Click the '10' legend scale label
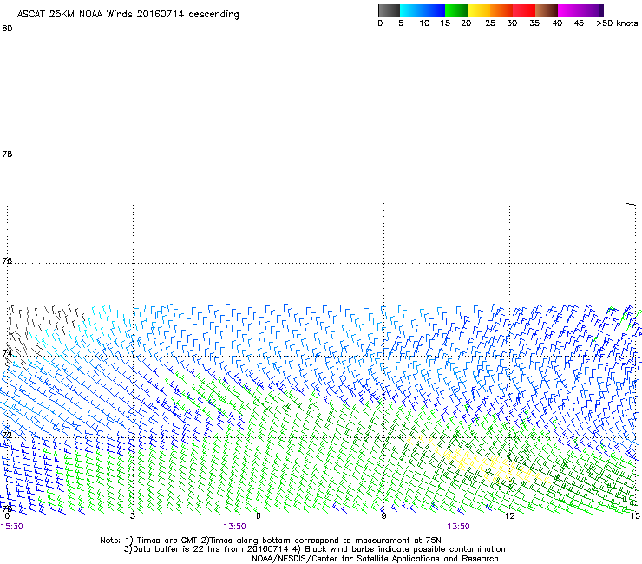 [x=424, y=23]
